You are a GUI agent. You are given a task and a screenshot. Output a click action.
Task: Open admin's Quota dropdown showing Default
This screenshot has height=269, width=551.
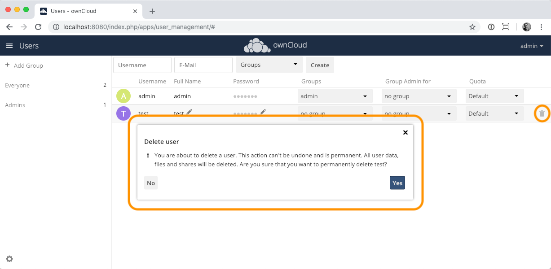point(494,95)
